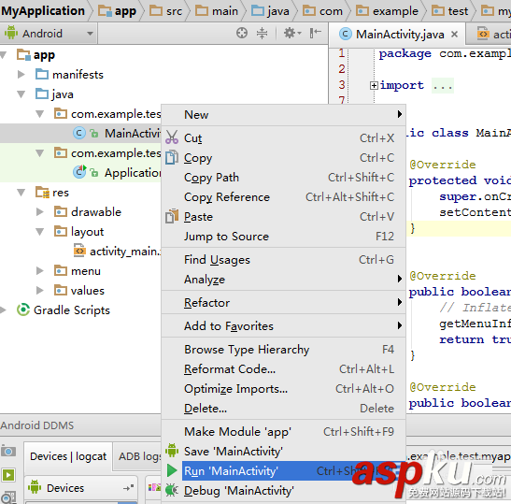The image size is (511, 504).
Task: Expand the folded import block
Action: pyautogui.click(x=374, y=85)
